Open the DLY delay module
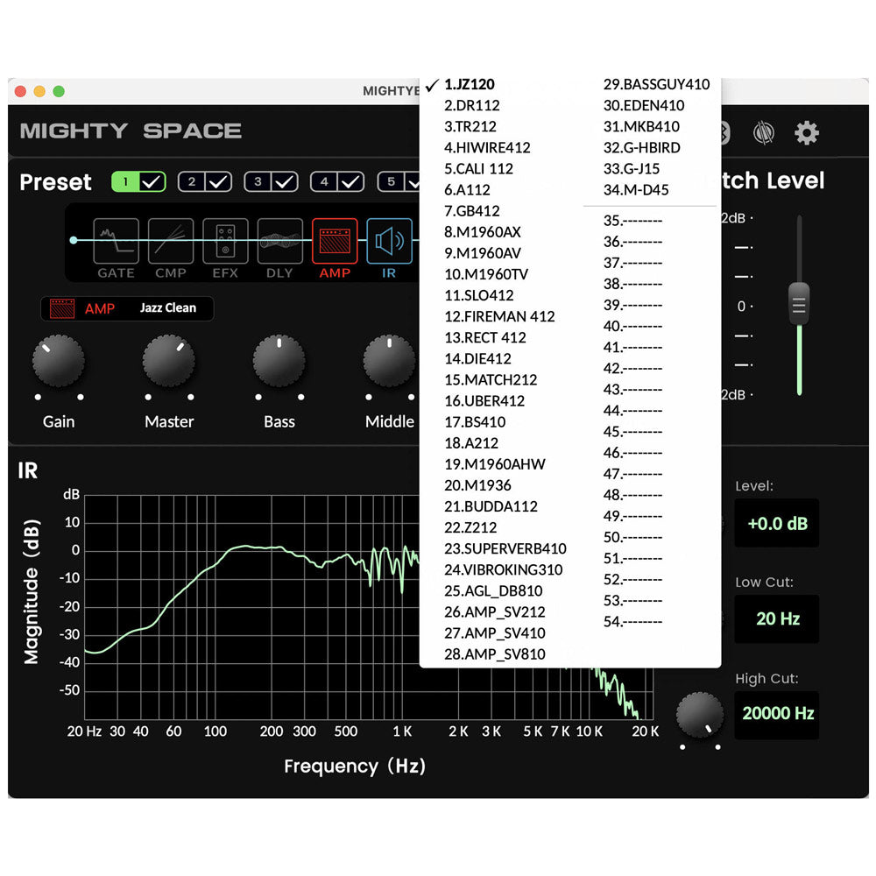Screen dimensions: 876x876 [x=279, y=242]
